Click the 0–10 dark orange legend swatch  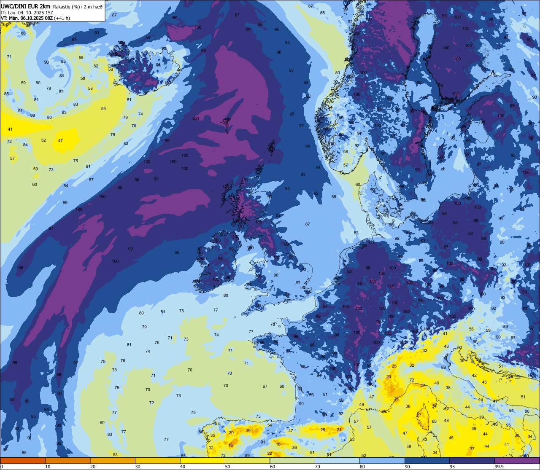point(23,460)
